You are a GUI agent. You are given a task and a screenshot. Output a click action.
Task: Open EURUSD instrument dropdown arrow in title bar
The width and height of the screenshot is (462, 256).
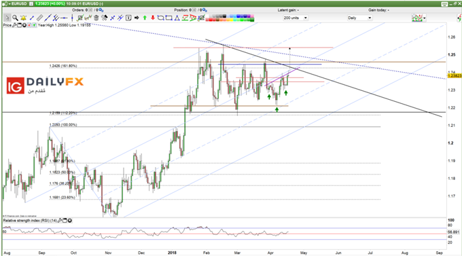10,4
